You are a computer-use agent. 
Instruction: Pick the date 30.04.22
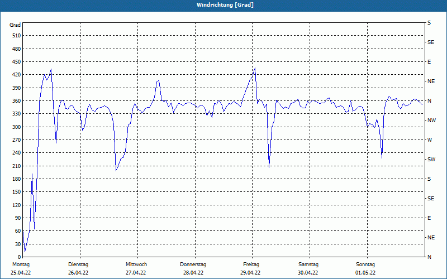tap(308, 273)
